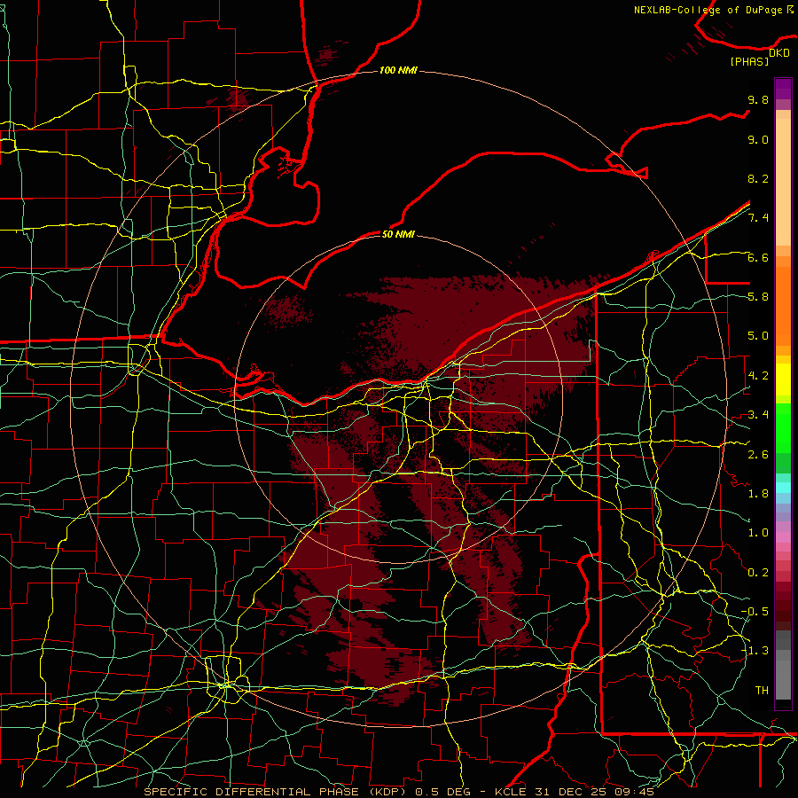The height and width of the screenshot is (798, 798).
Task: Select the 1.8 value on the color scale
Action: 758,494
